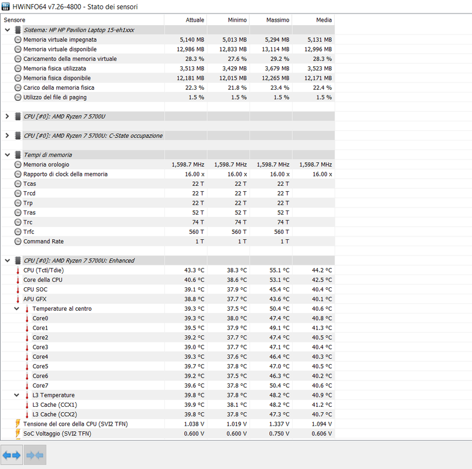The image size is (472, 469).
Task: Click the thermometer icon of Core0
Action: (27, 318)
